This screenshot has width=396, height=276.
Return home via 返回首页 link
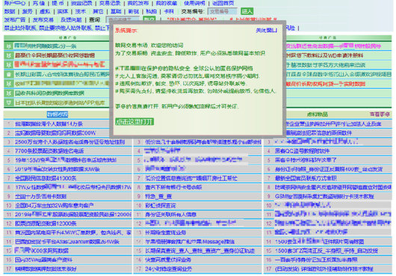click(x=223, y=3)
